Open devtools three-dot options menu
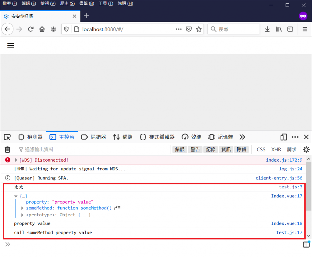Viewport: 312px width, 258px height. tap(295, 137)
